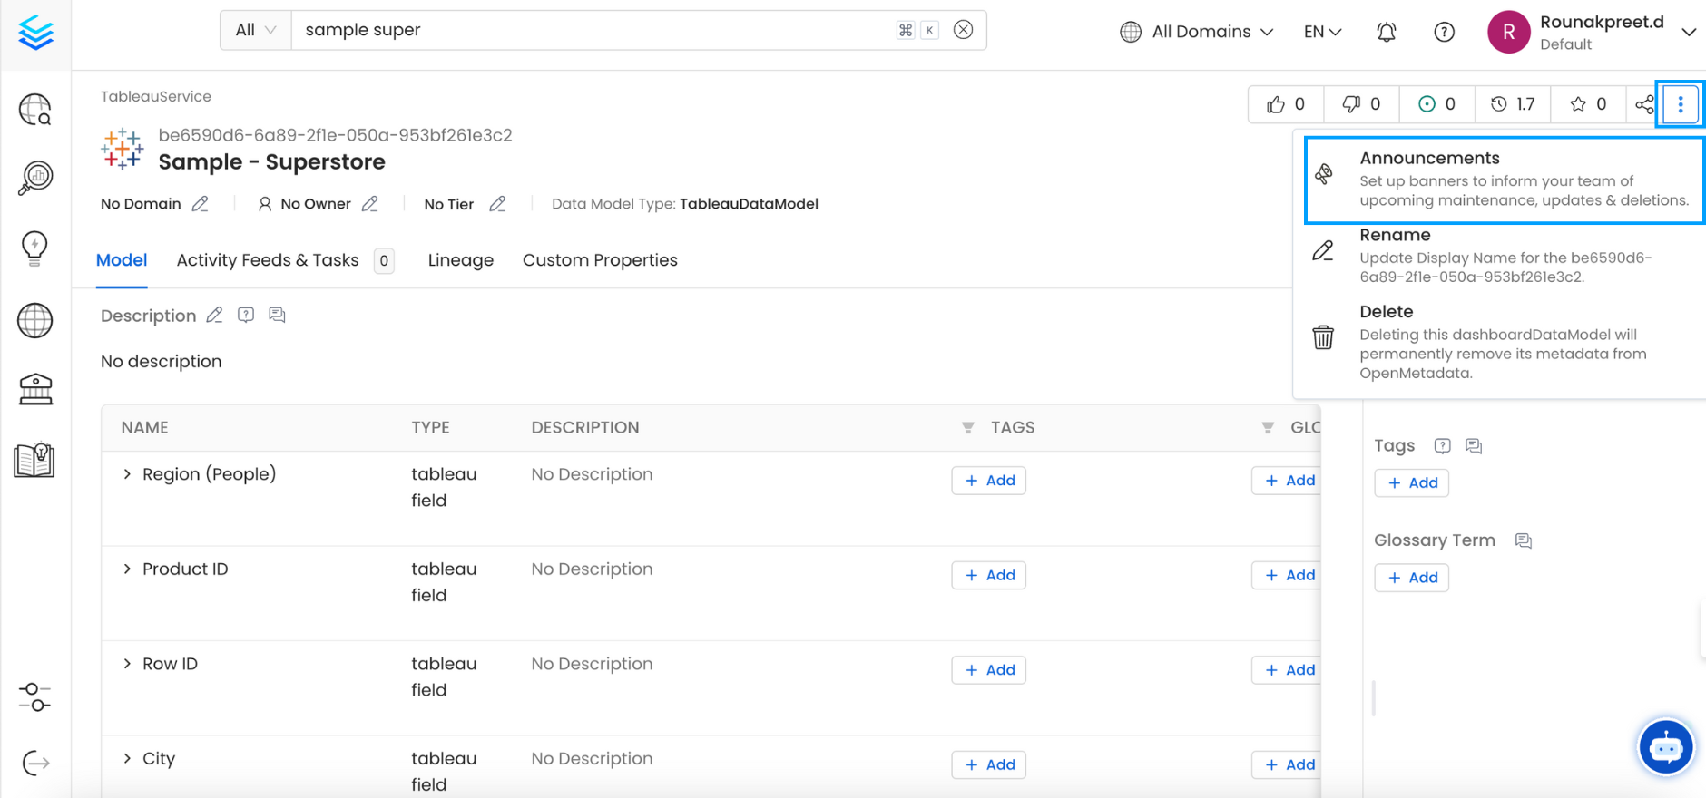Click the R profile avatar
The image size is (1706, 798).
point(1509,32)
